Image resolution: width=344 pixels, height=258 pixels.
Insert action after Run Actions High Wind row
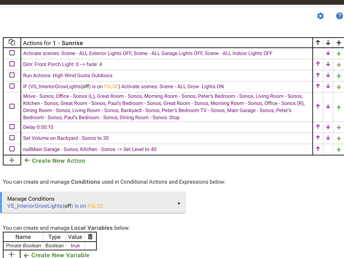pyautogui.click(x=339, y=76)
